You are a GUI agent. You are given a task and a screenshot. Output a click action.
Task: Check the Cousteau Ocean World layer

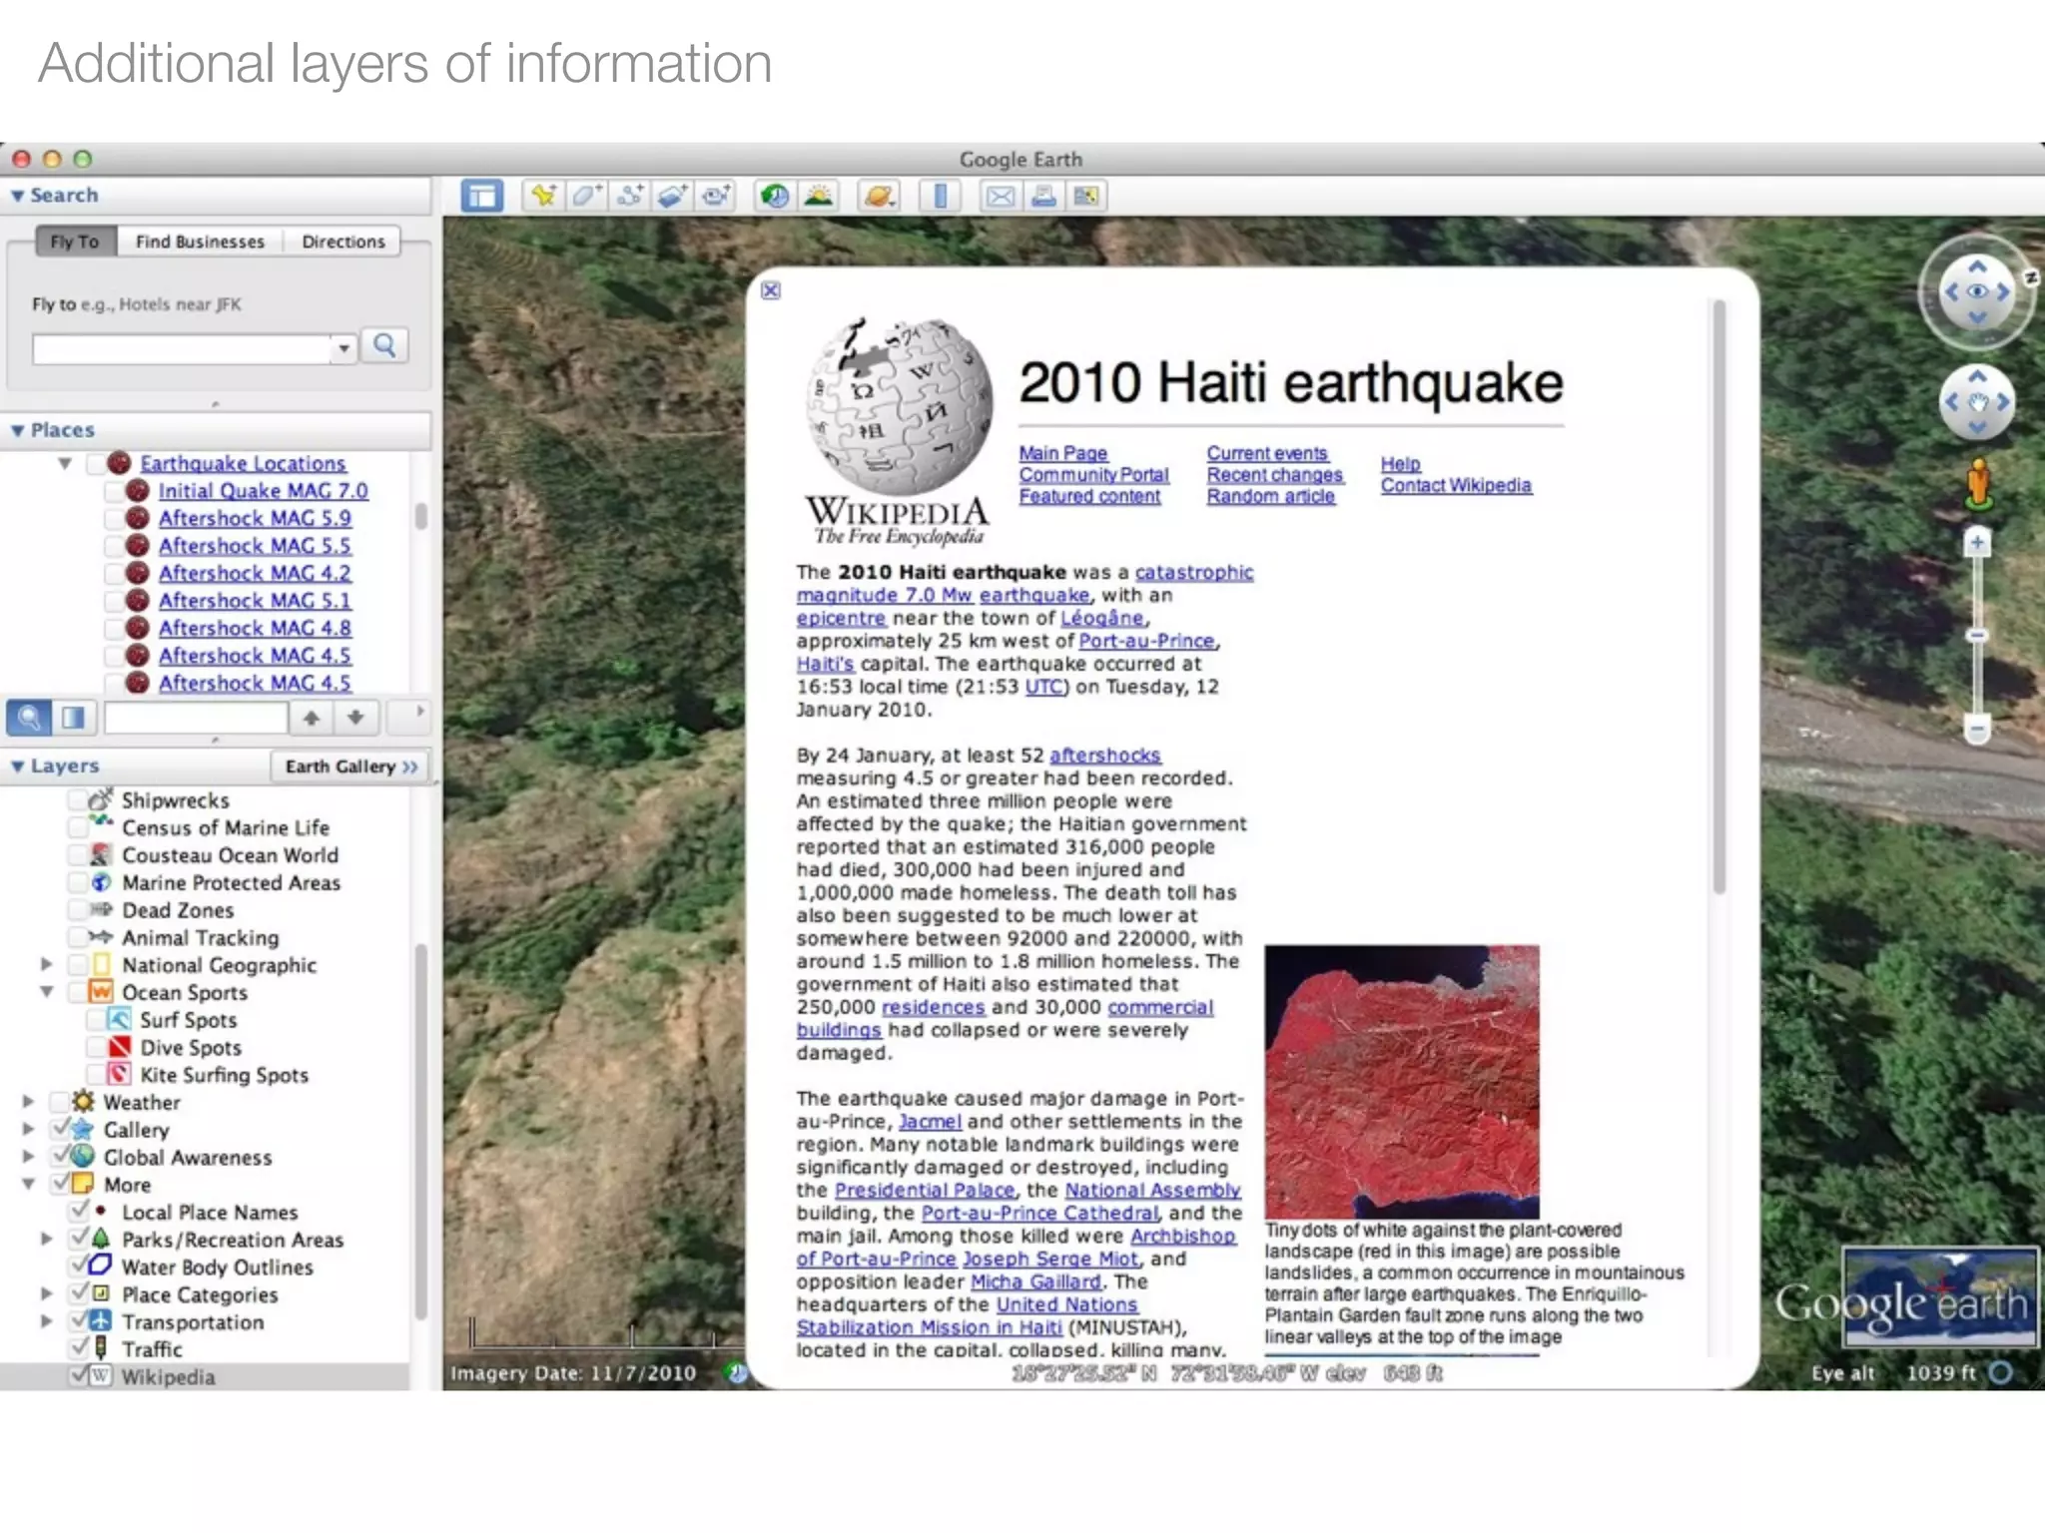[78, 855]
